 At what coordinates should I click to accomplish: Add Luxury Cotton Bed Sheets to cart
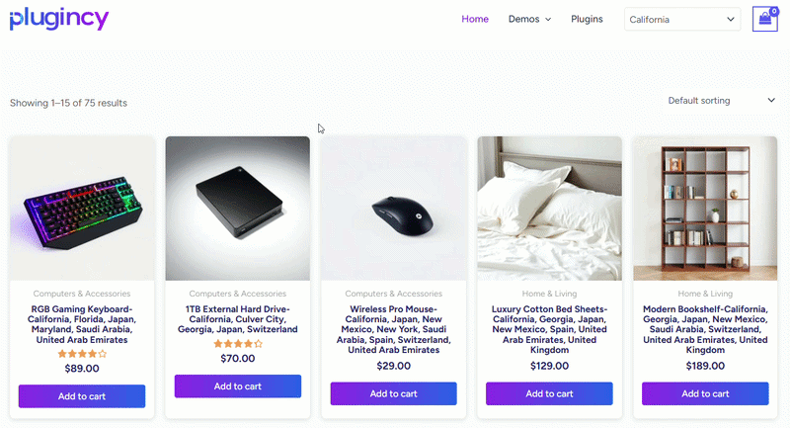pyautogui.click(x=549, y=393)
